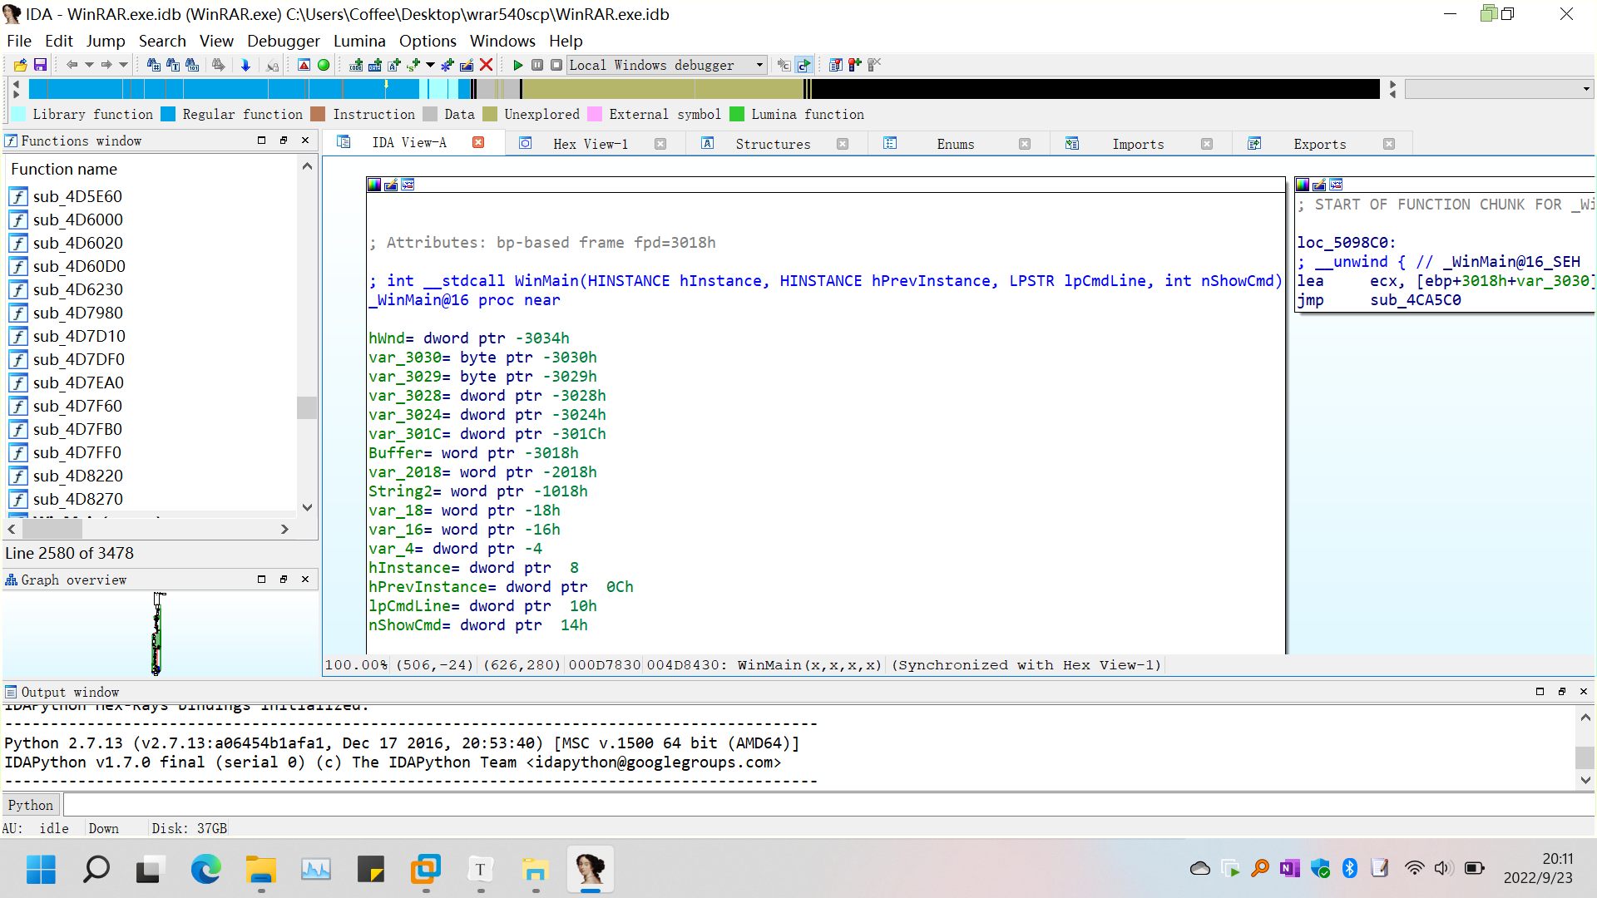Switch to the Hex View-1 tab
1597x898 pixels.
[591, 144]
